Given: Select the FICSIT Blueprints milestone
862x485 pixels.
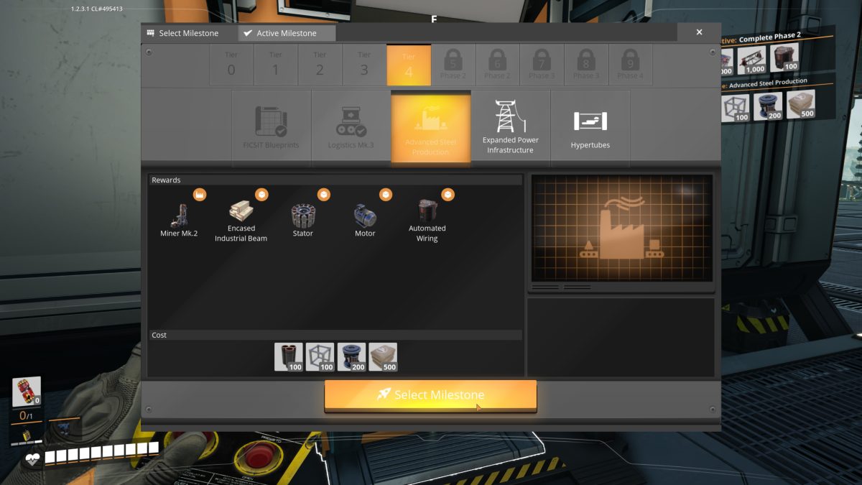Looking at the screenshot, I should pyautogui.click(x=271, y=127).
